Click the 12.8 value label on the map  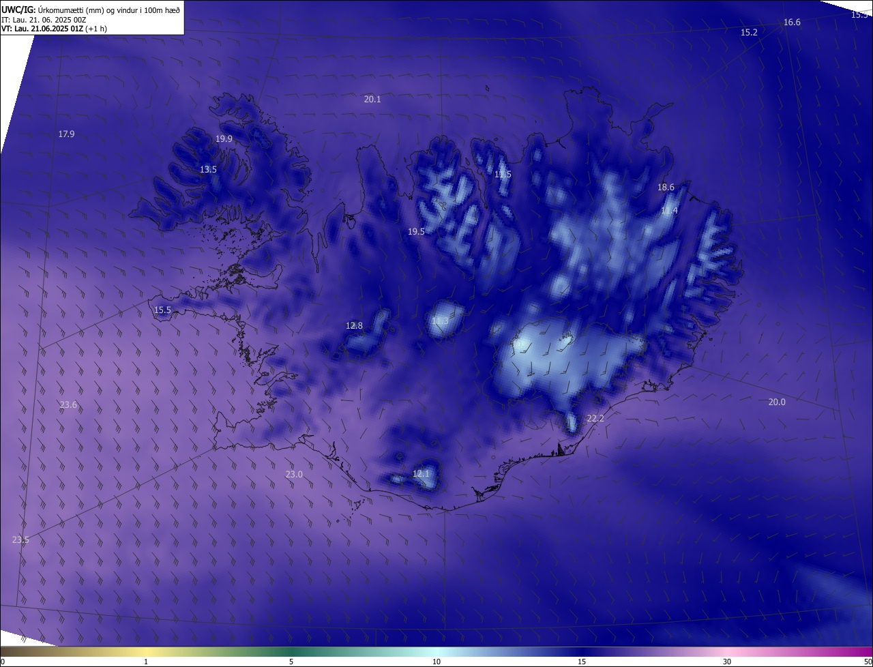[x=354, y=326]
